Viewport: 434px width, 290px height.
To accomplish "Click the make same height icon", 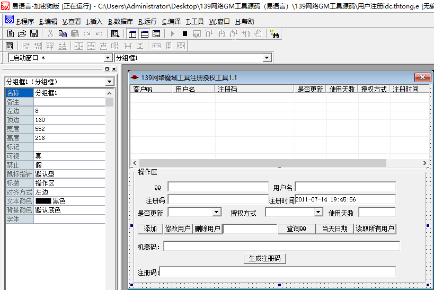I will [169, 46].
